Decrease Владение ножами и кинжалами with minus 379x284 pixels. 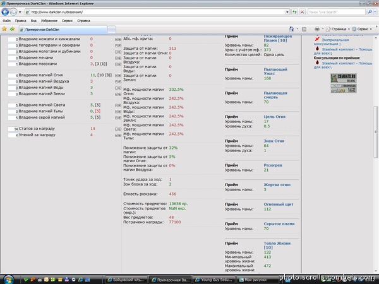coord(116,39)
